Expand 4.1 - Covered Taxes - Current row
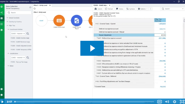The height and width of the screenshot is (104, 185). tap(96, 24)
